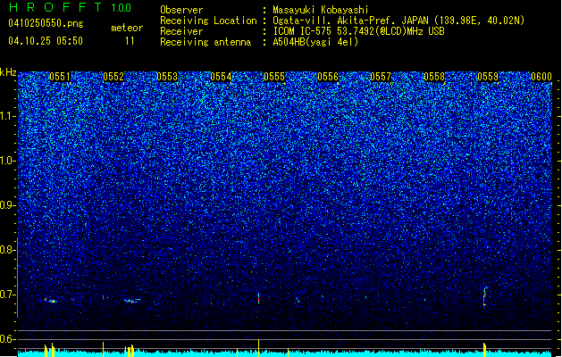Click observer name Masayuki Kobayashi
Viewport: 562px width, 357px height.
[x=320, y=10]
